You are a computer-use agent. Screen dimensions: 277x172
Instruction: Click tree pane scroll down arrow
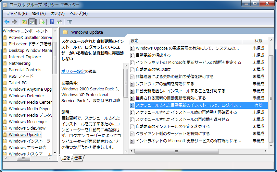(55, 153)
